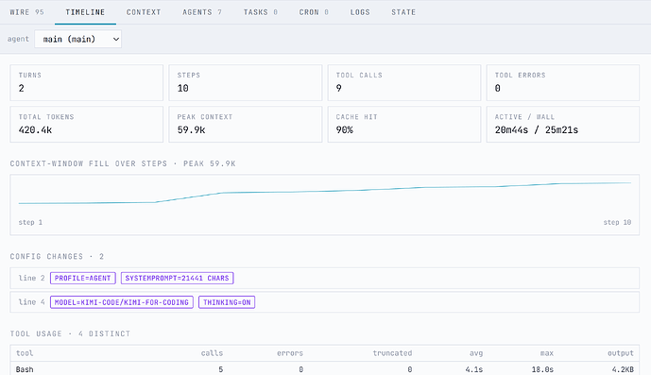The height and width of the screenshot is (375, 651).
Task: Click the PEAK CONTEXT stat card
Action: click(x=246, y=124)
